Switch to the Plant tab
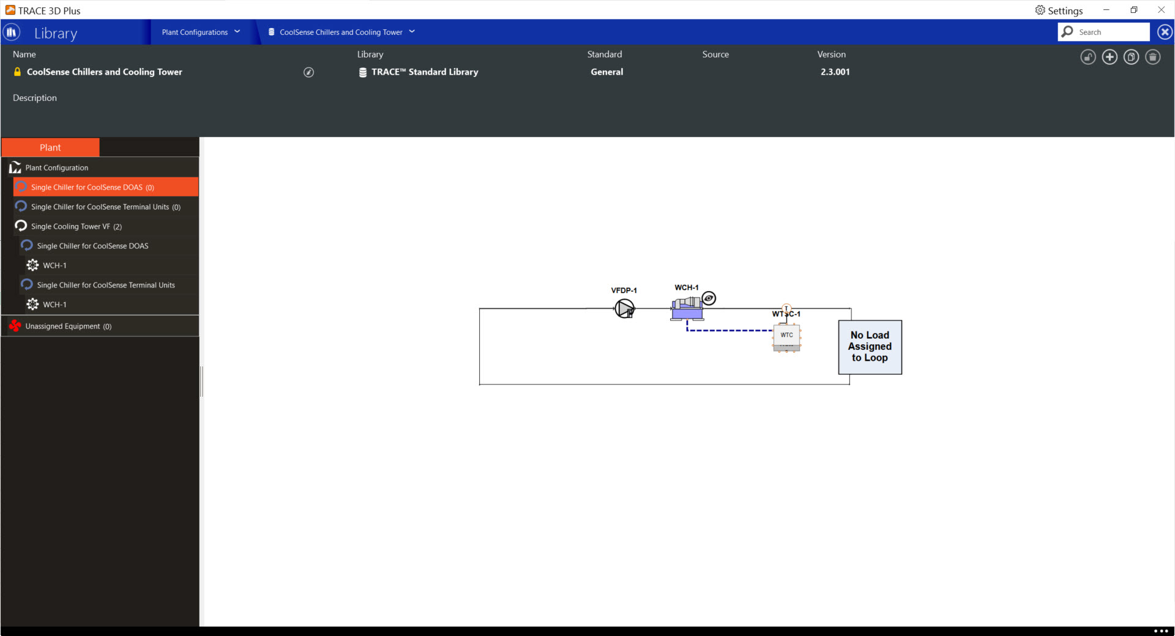 (x=50, y=147)
